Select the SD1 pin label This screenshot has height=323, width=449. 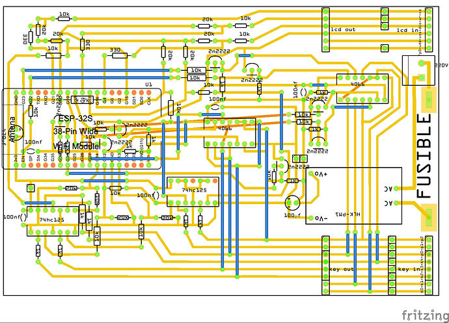coord(134,101)
